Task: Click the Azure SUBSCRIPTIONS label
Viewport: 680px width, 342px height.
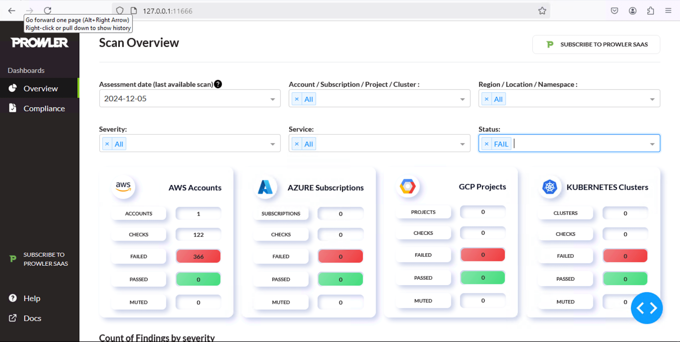Action: [x=281, y=214]
